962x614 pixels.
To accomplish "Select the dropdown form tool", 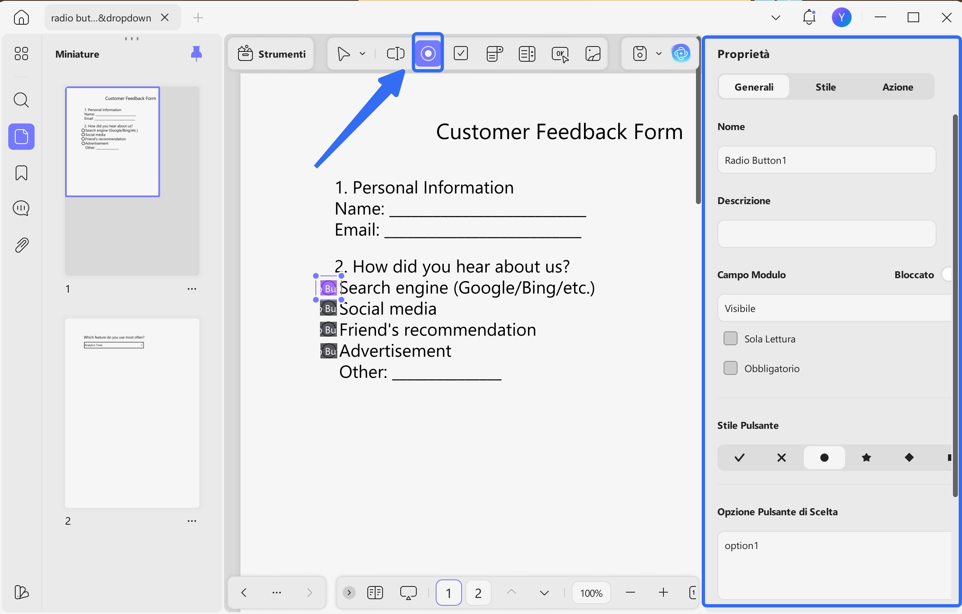I will pos(494,53).
